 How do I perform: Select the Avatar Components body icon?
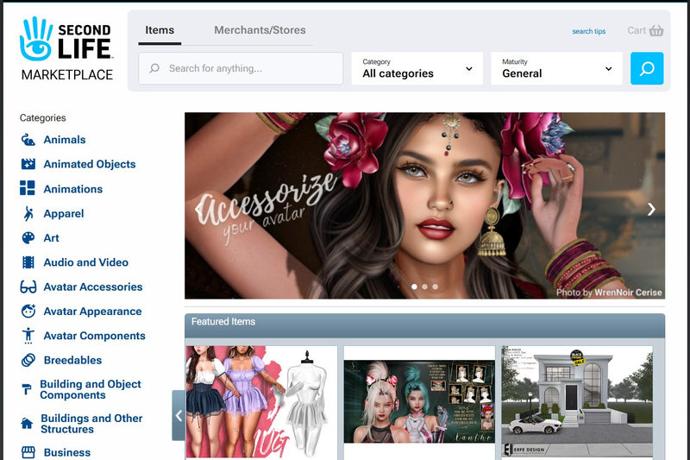tap(28, 336)
